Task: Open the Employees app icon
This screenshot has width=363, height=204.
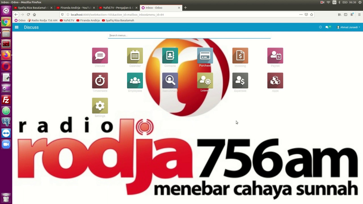Action: [135, 80]
